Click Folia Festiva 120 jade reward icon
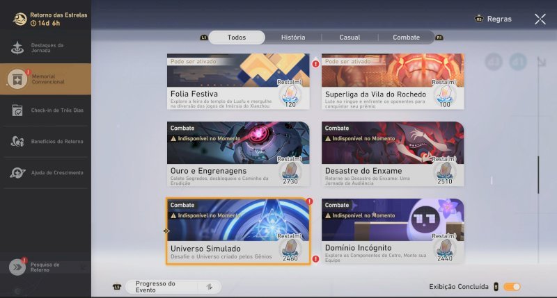Screen dimensions: 557x298 click(290, 96)
